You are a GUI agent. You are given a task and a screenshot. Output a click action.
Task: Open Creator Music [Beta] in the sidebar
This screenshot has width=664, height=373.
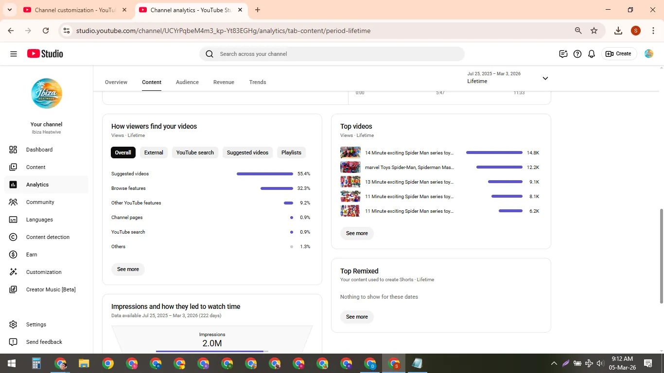[x=47, y=289]
